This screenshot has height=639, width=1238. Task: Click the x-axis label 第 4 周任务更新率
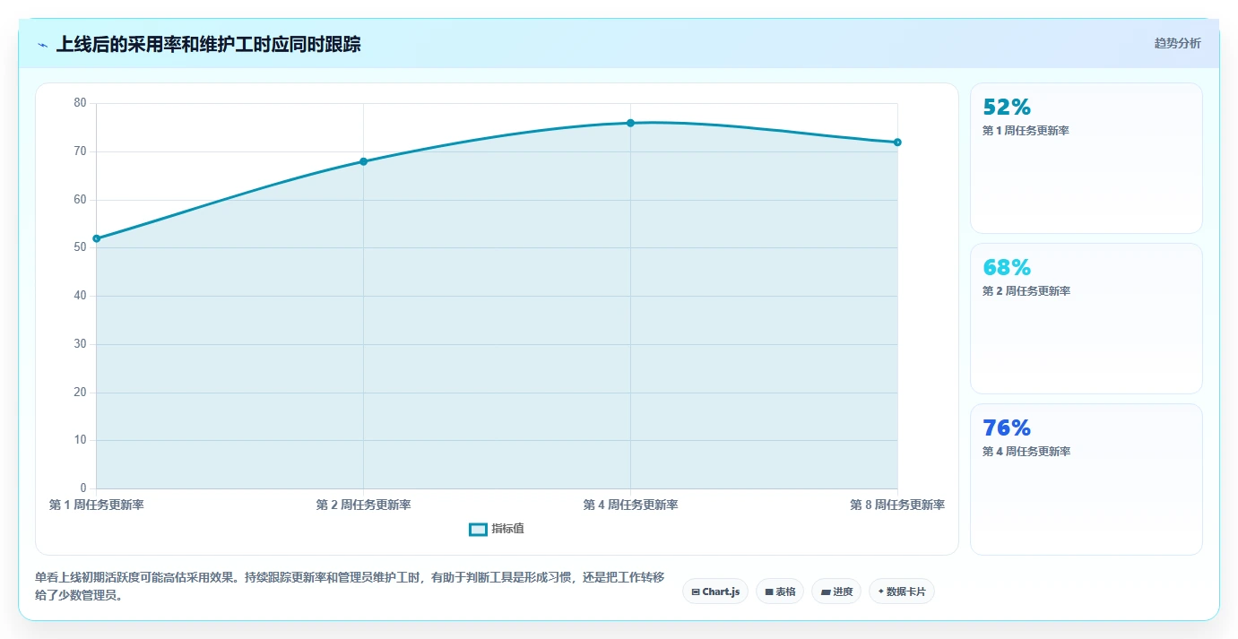tap(630, 505)
